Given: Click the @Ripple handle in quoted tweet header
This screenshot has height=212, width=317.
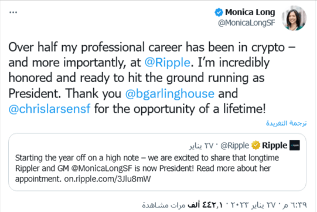Looking at the screenshot, I should (235, 146).
